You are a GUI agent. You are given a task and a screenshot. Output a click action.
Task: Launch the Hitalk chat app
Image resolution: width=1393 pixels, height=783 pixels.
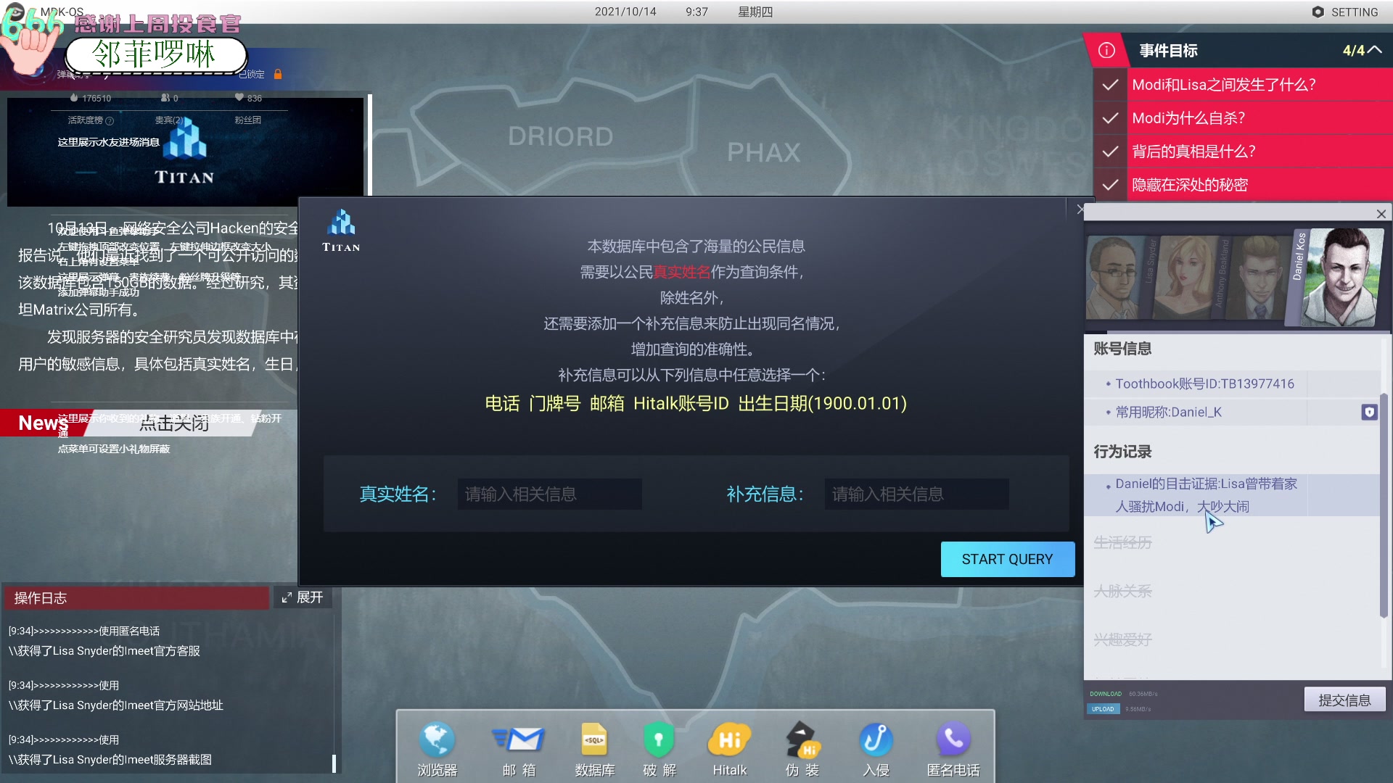click(729, 749)
